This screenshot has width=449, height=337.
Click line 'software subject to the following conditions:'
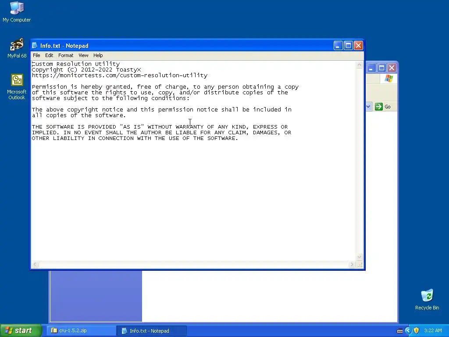110,98
